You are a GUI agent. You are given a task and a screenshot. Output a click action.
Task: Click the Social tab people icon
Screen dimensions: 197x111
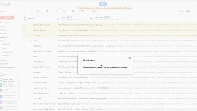tap(58, 18)
